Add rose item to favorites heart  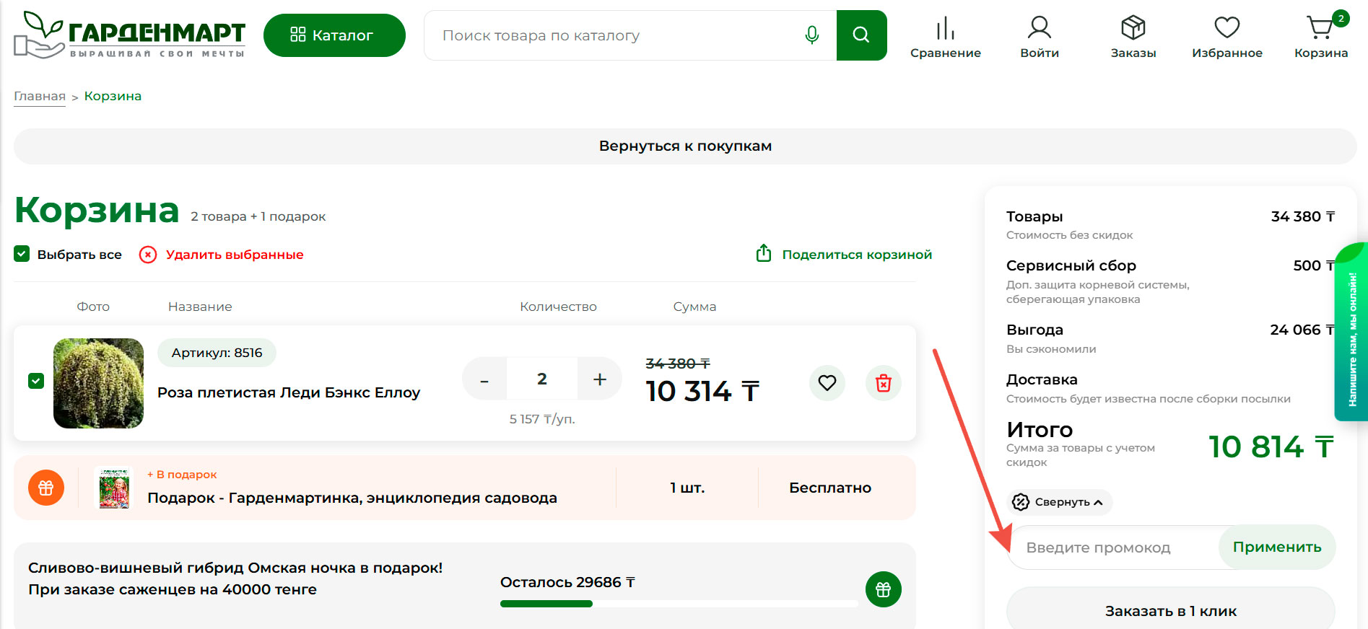click(x=827, y=383)
